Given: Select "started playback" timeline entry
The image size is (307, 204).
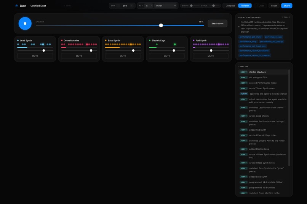Looking at the screenshot, I should (263, 72).
